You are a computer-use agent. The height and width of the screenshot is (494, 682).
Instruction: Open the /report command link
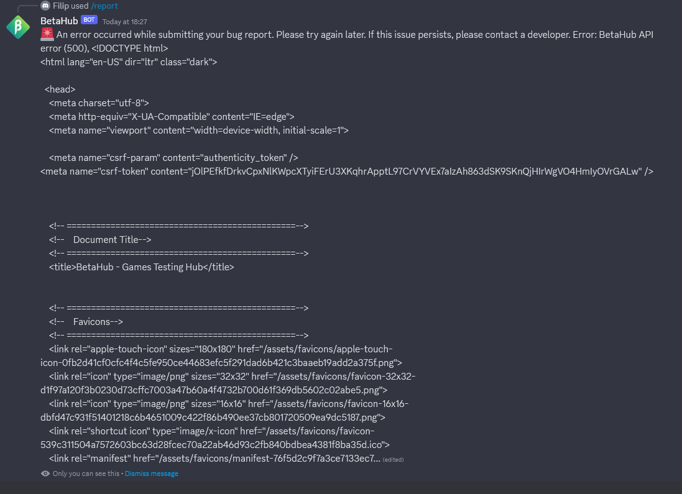(104, 6)
